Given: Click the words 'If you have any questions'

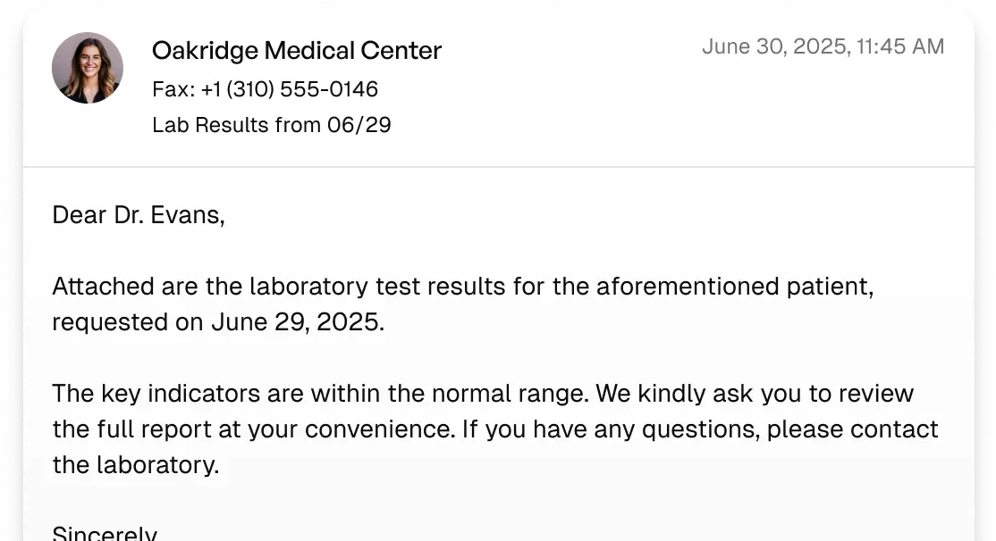Looking at the screenshot, I should point(611,429).
